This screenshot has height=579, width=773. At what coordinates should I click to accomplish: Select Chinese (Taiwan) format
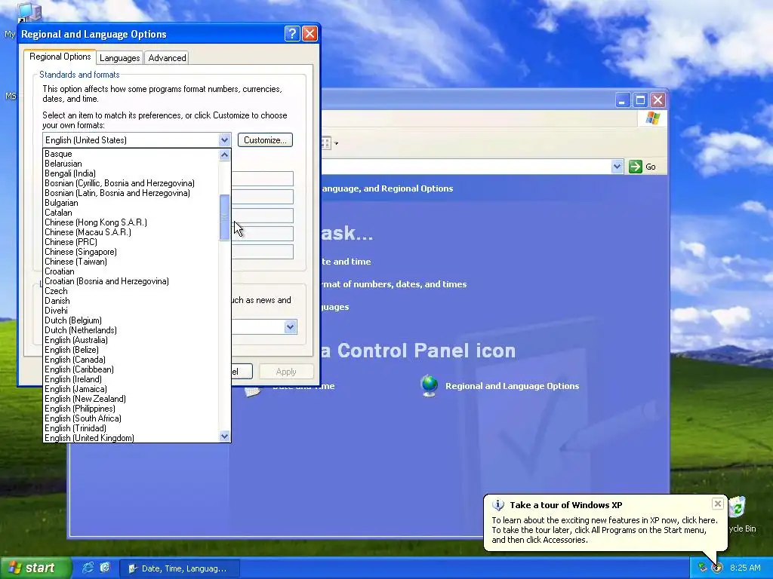131,262
